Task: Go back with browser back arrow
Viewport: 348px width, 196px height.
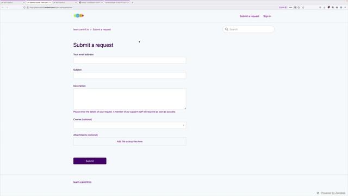Action: tap(3, 7)
